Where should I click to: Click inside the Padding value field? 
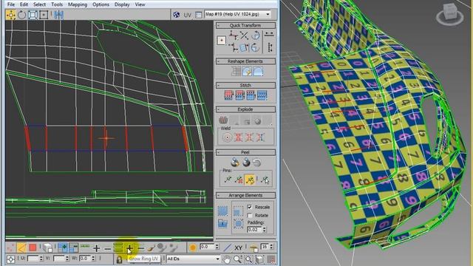point(254,230)
